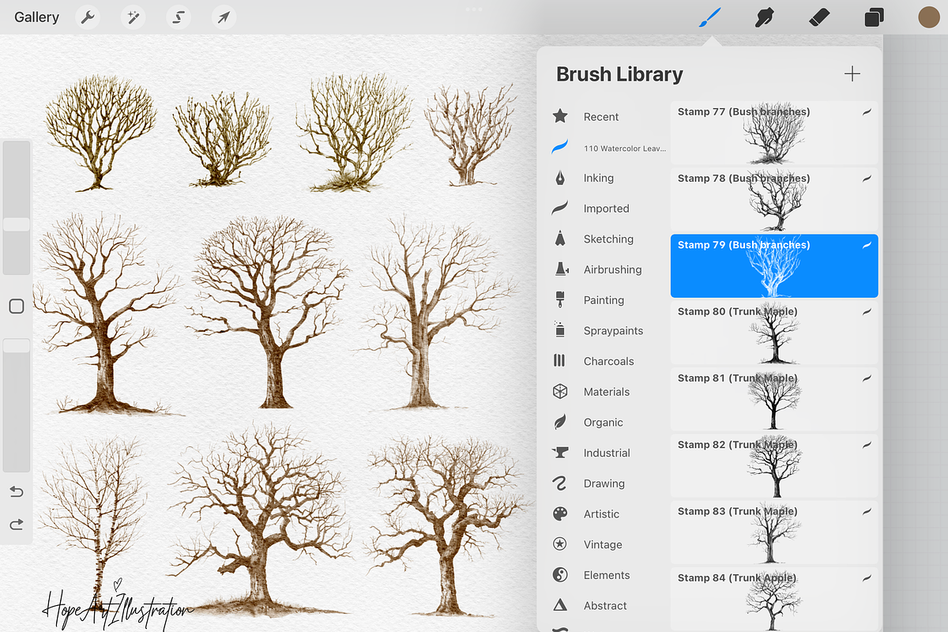948x632 pixels.
Task: Select the Smudge tool
Action: [763, 17]
